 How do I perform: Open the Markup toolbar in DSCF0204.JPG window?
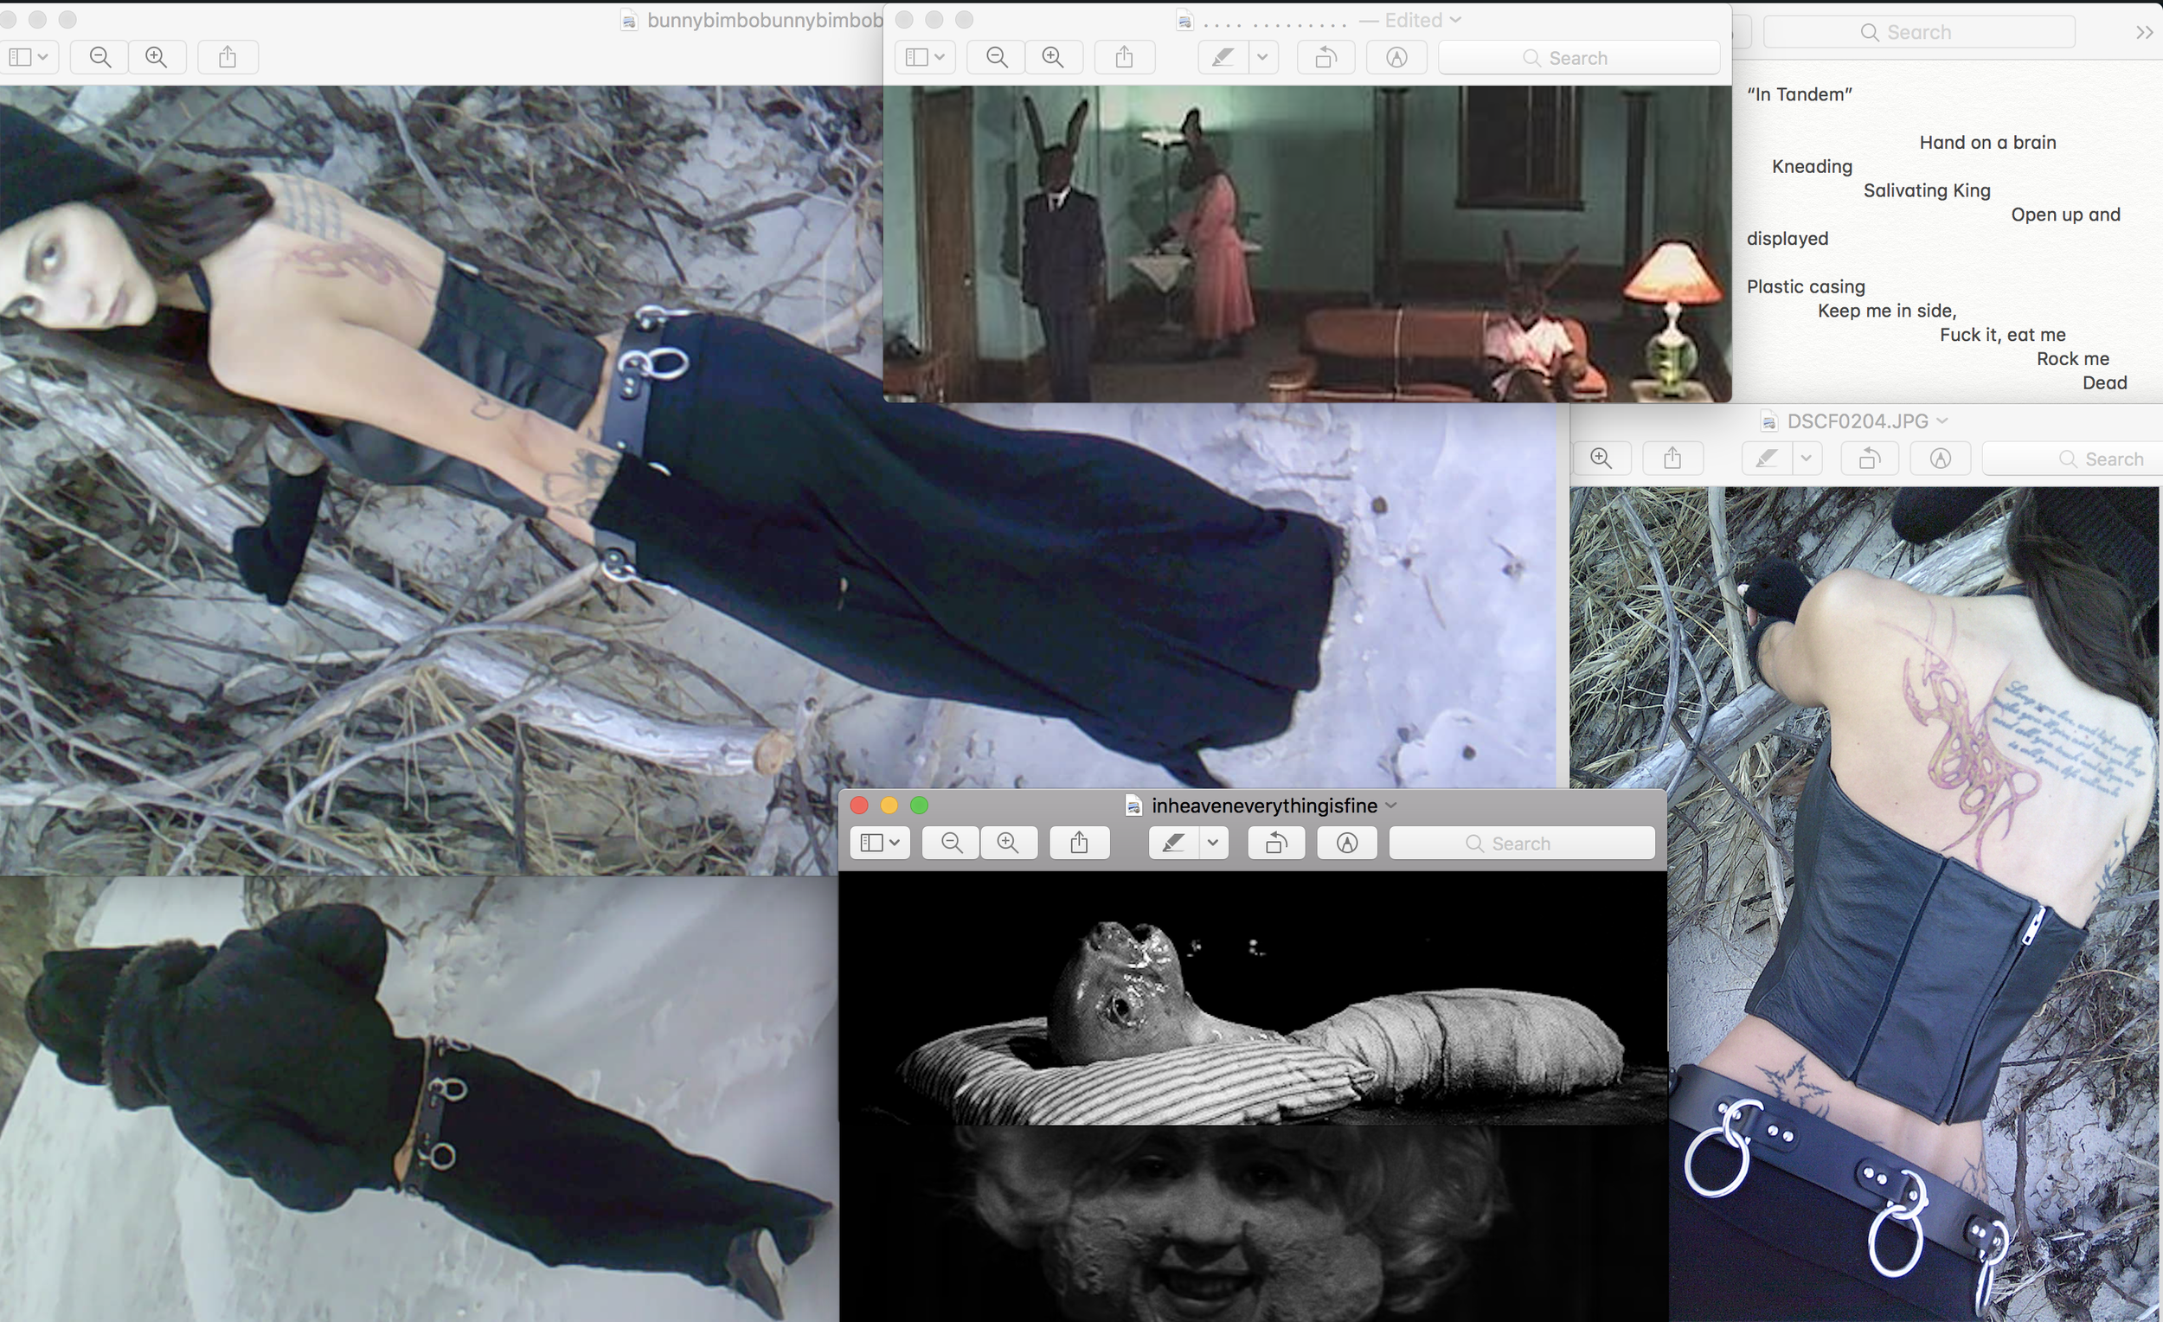(1939, 459)
